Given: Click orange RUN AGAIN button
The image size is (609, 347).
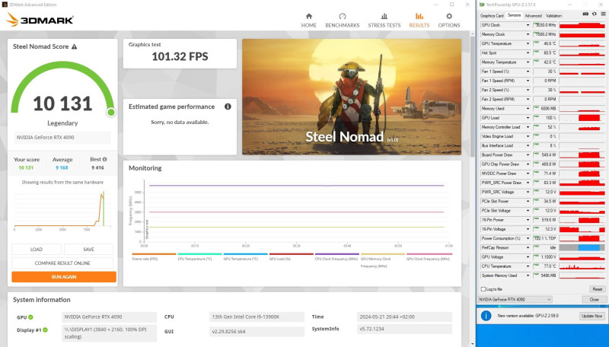Looking at the screenshot, I should click(64, 277).
